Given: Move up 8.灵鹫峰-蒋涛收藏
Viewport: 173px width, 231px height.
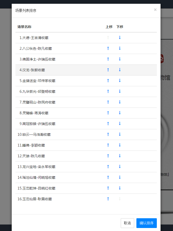Looking at the screenshot, I should pyautogui.click(x=108, y=113).
